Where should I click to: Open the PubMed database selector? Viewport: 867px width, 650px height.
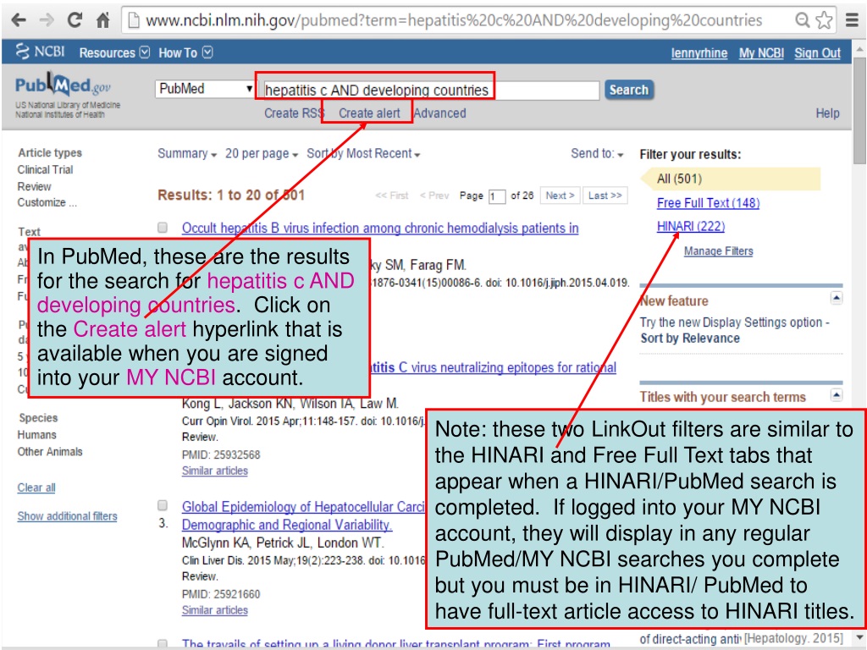click(205, 89)
